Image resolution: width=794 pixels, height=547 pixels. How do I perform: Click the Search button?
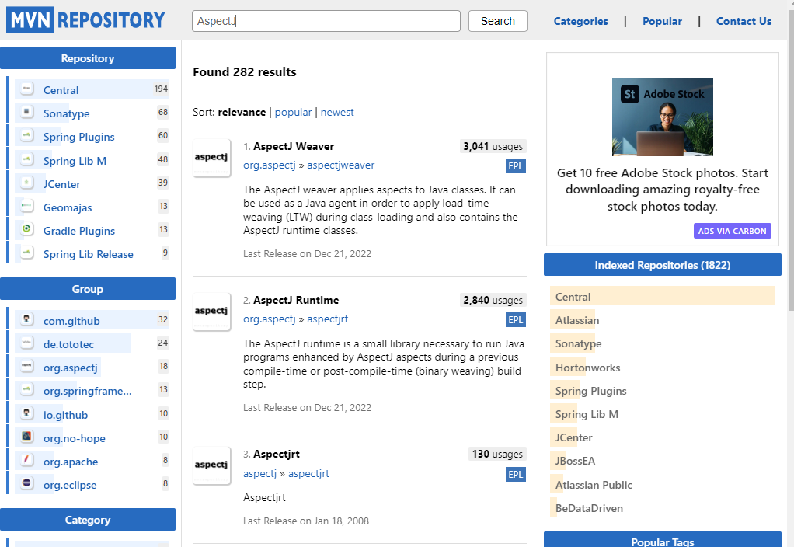click(498, 21)
